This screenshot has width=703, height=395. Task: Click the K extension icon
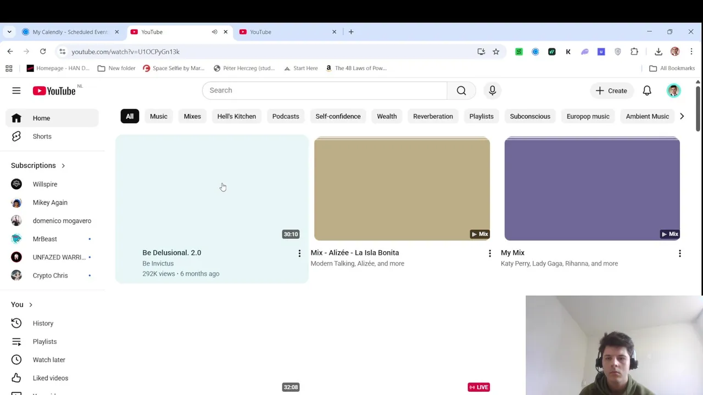(x=568, y=52)
